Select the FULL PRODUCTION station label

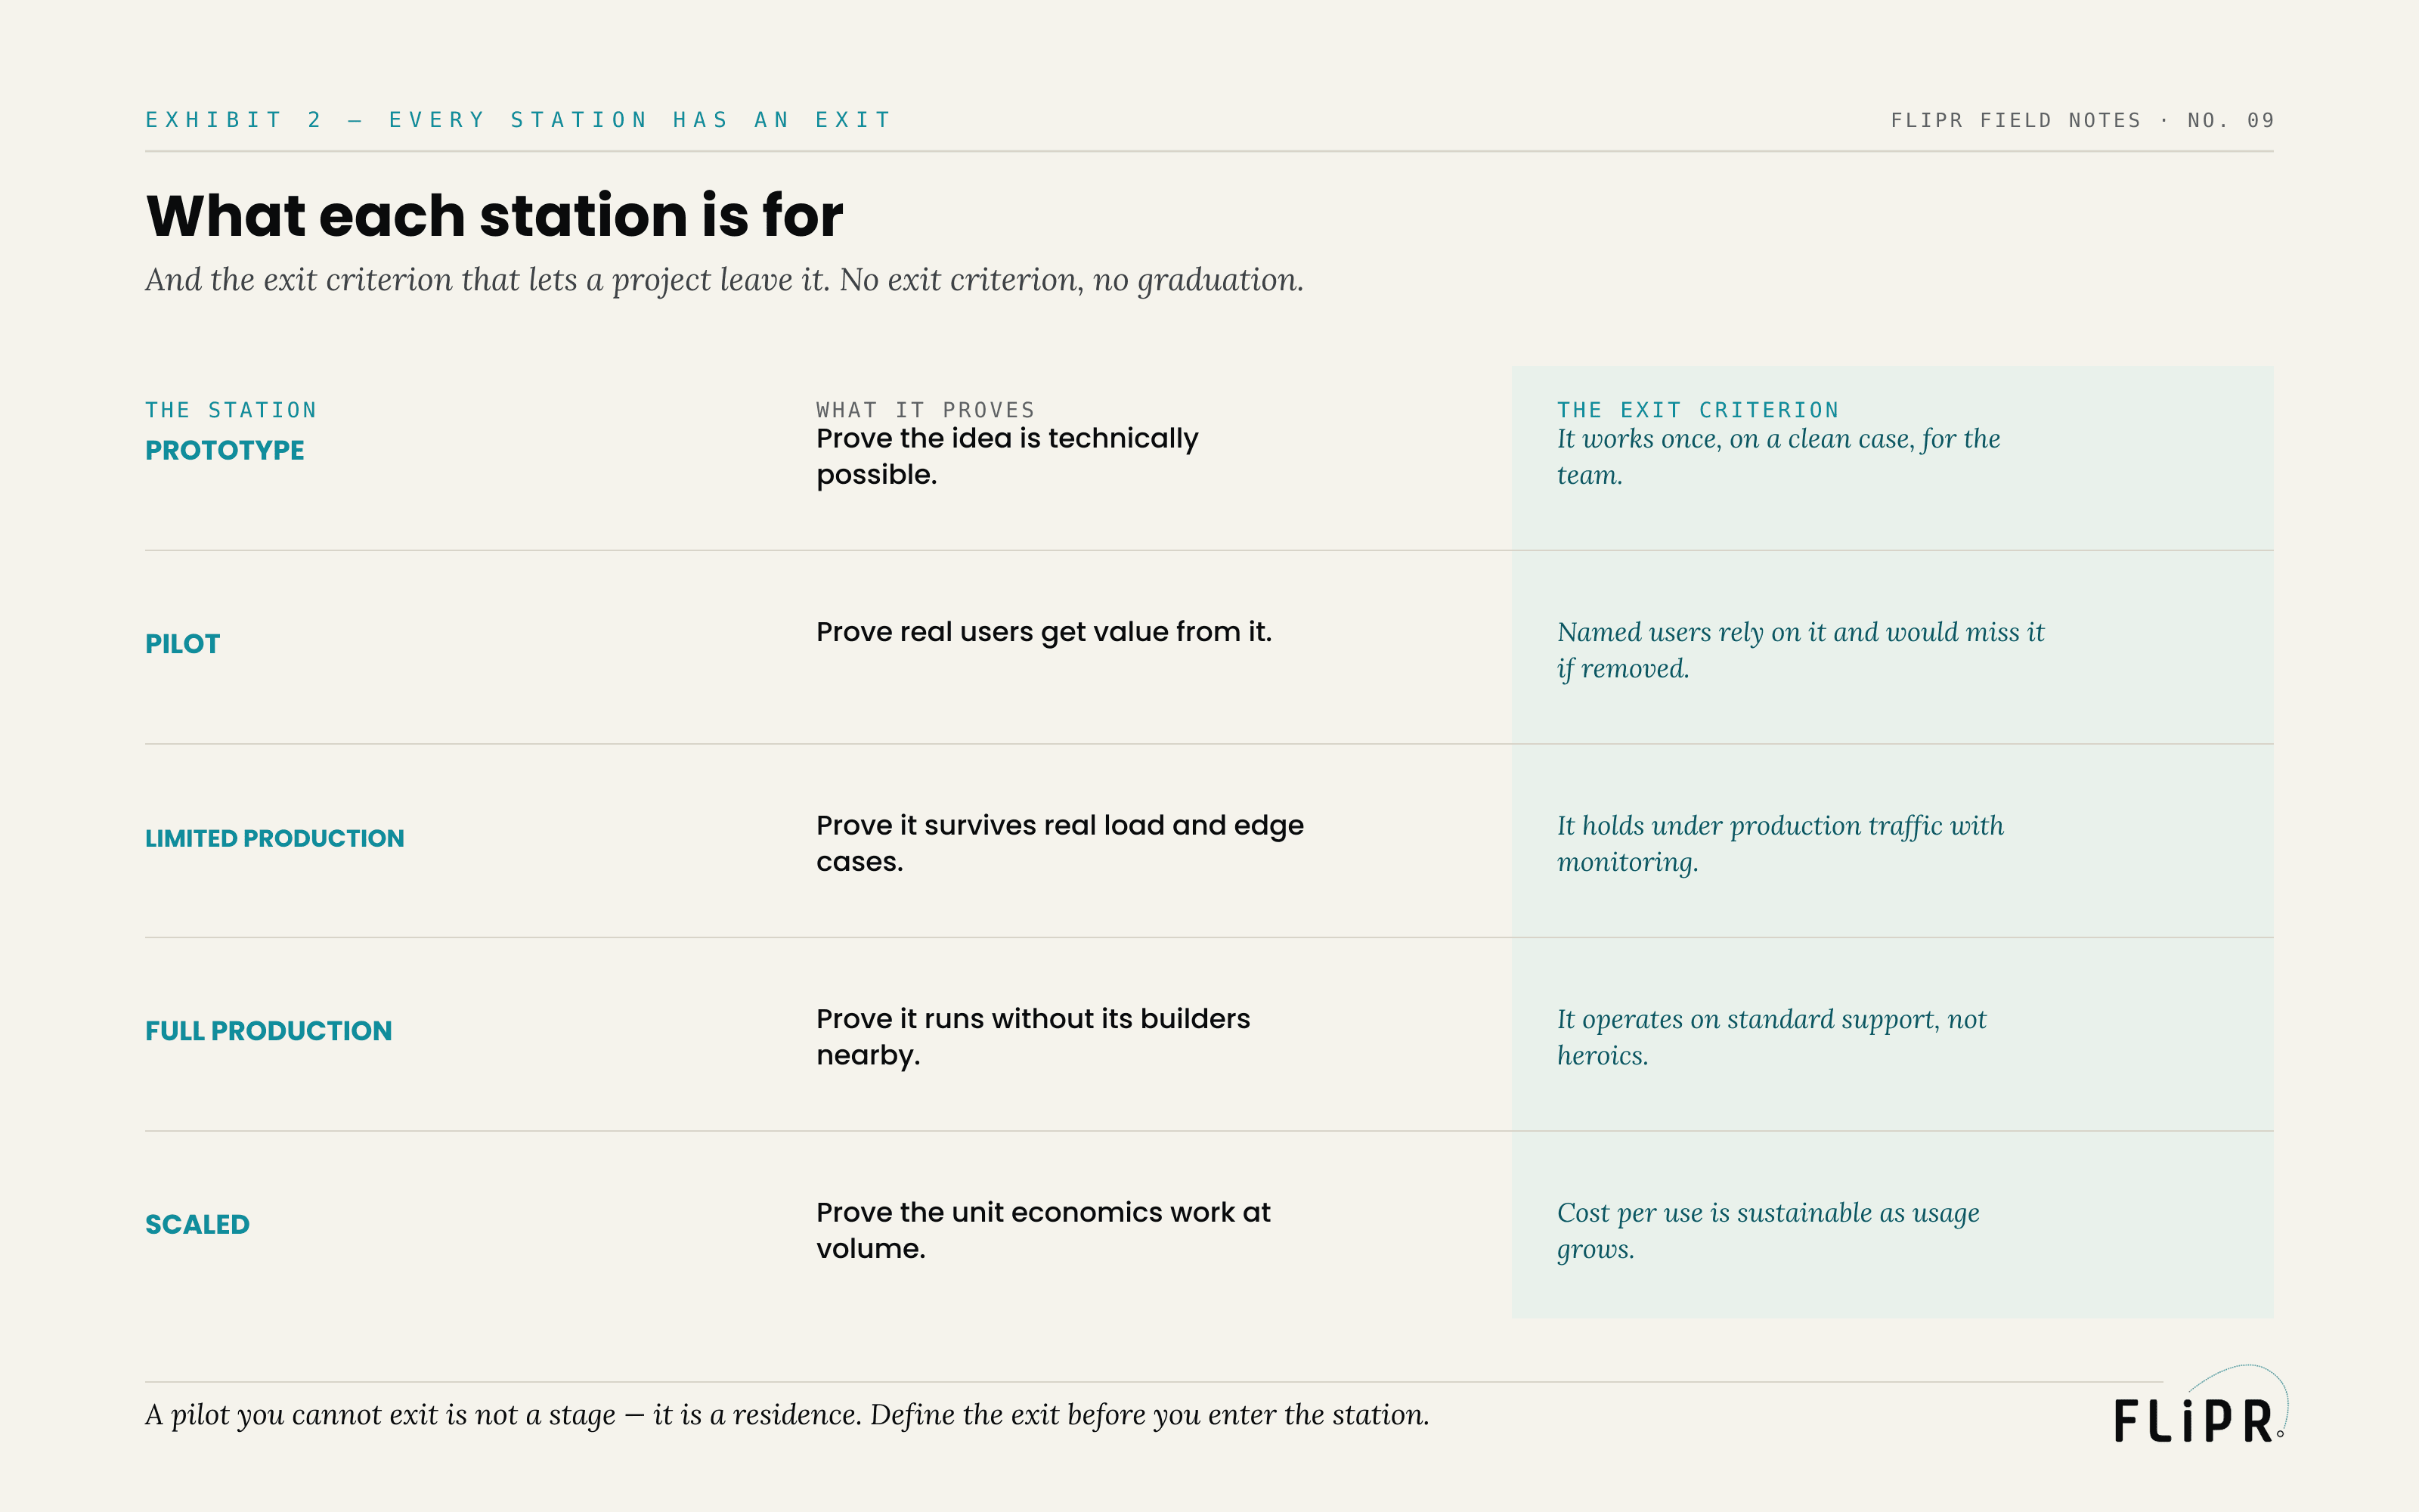coord(269,1031)
